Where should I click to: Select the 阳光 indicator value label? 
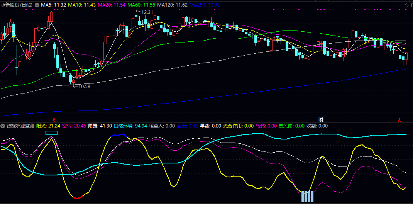tap(48, 126)
